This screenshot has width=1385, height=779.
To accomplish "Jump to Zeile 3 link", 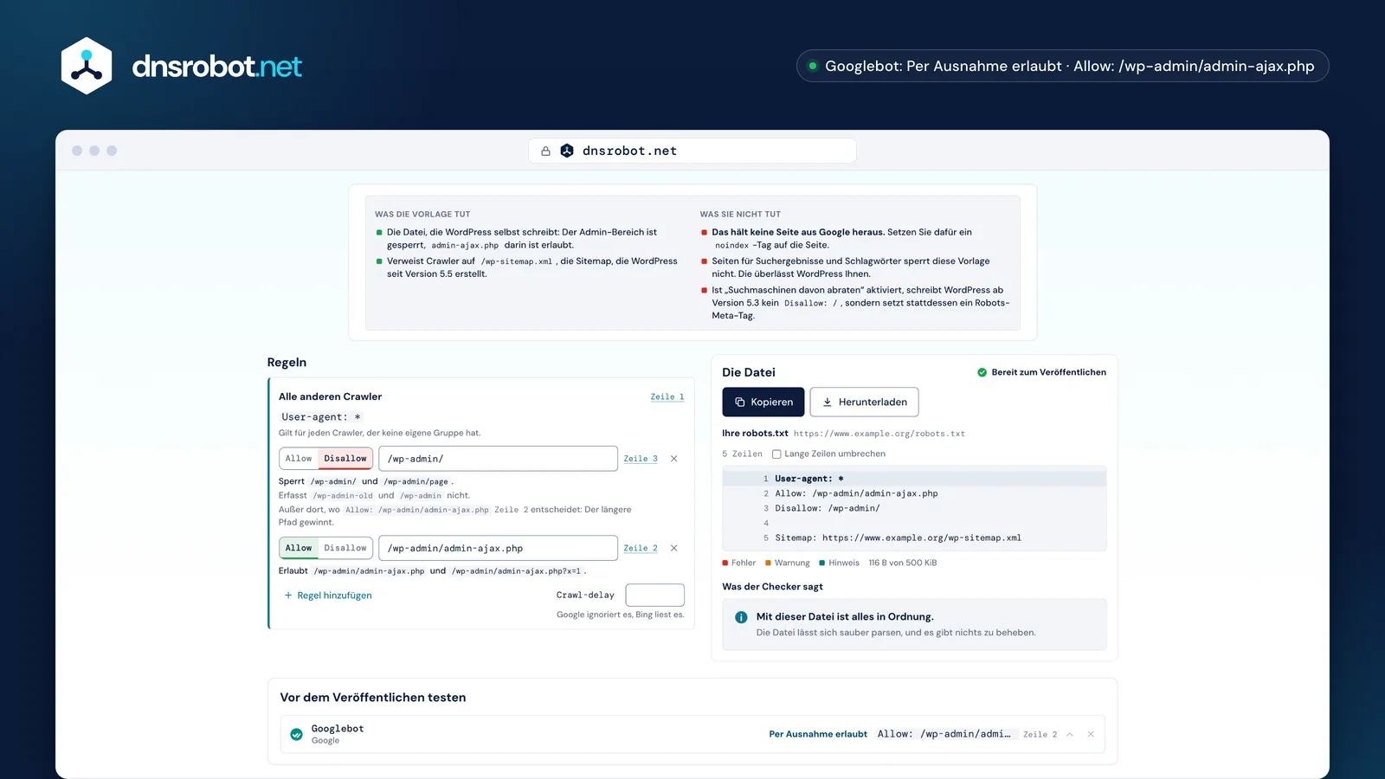I will tap(641, 459).
